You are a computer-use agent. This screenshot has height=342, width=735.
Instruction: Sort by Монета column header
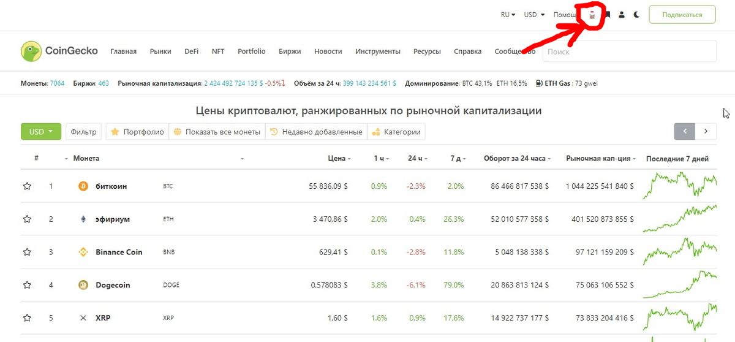tap(86, 158)
